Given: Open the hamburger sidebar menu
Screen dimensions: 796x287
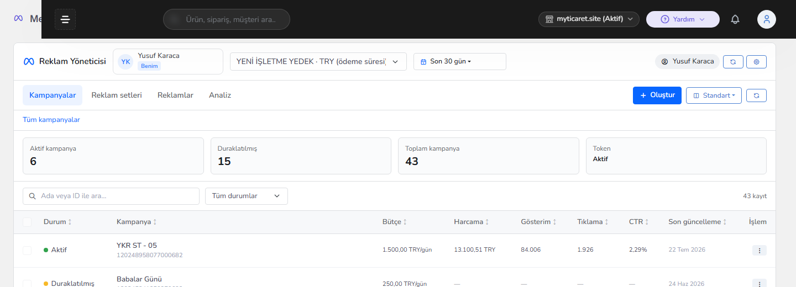Looking at the screenshot, I should click(x=65, y=19).
